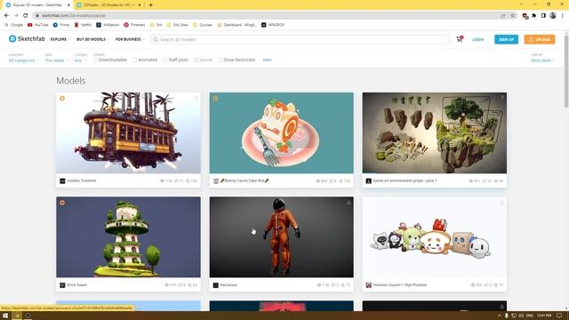Screen dimensions: 569x320
Task: Open the Chrome three-dot menu
Action: point(563,15)
